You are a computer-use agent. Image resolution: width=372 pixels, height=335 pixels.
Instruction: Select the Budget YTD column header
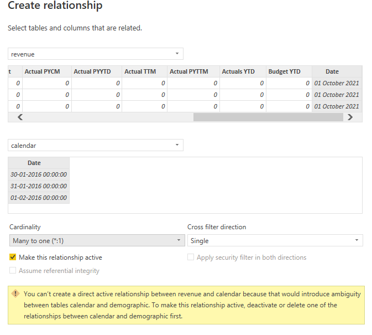(289, 71)
